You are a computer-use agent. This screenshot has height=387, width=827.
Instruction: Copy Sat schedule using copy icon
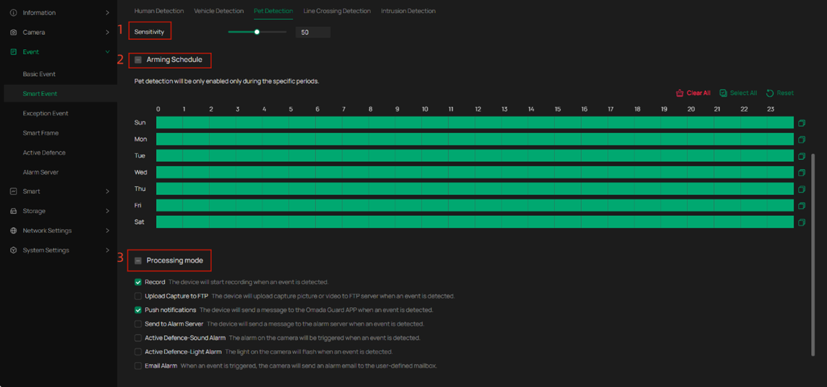[x=801, y=222]
